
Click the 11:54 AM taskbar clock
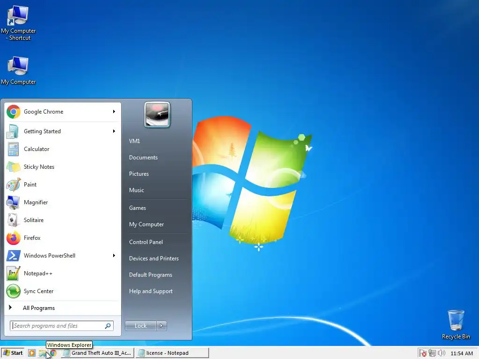tap(462, 353)
